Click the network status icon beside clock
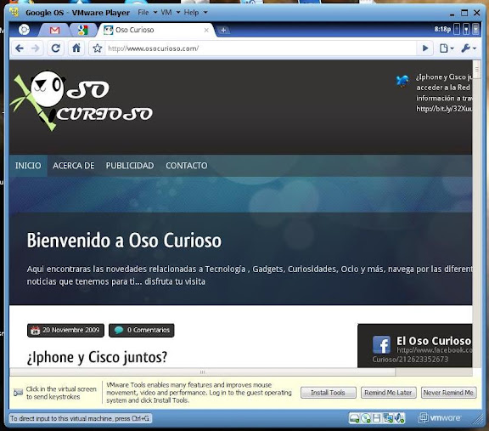Viewport: 489px width, 431px height. pyautogui.click(x=466, y=30)
